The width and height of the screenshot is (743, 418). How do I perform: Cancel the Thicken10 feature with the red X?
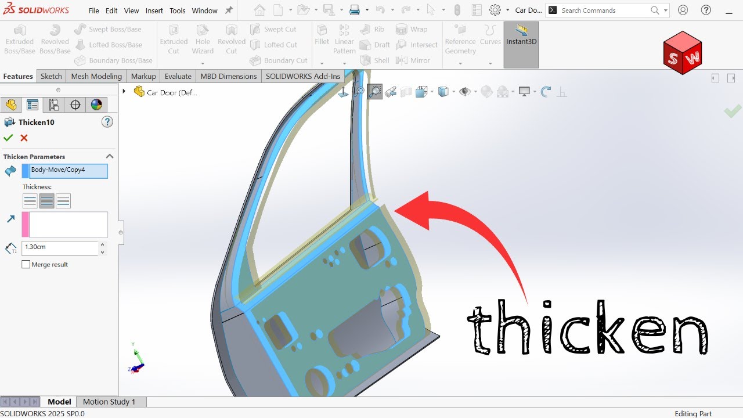[24, 138]
